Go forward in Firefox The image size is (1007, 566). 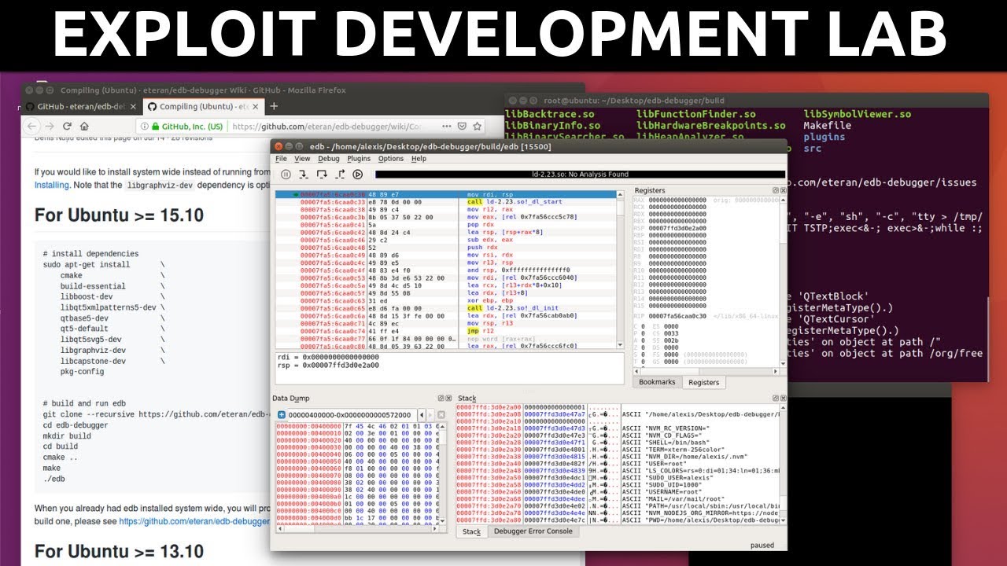(50, 126)
